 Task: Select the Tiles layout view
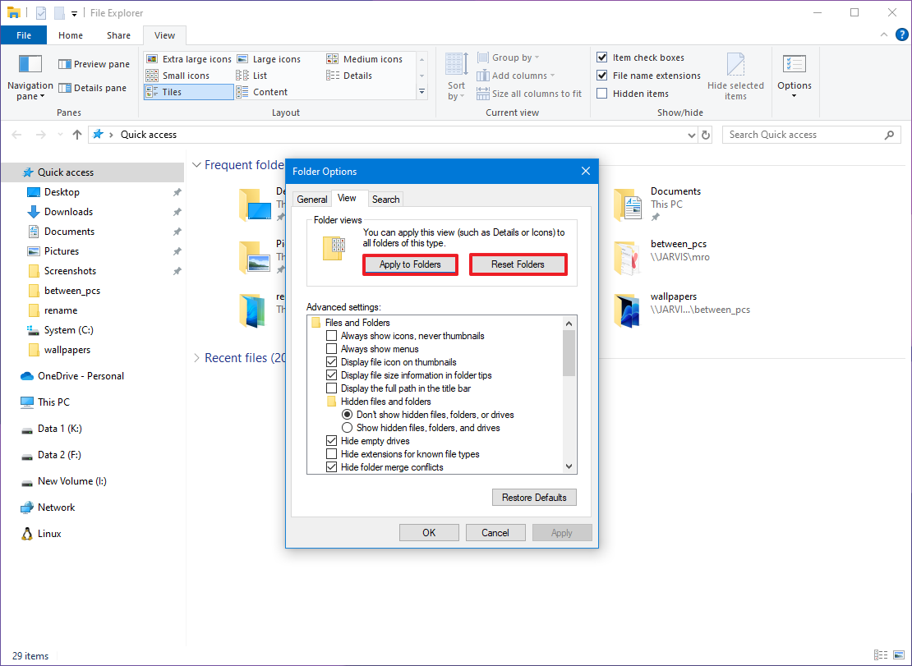(x=172, y=91)
